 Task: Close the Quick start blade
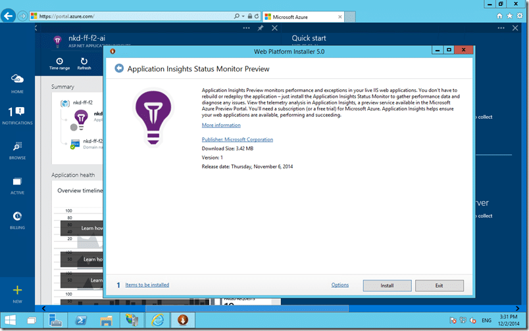pyautogui.click(x=515, y=28)
